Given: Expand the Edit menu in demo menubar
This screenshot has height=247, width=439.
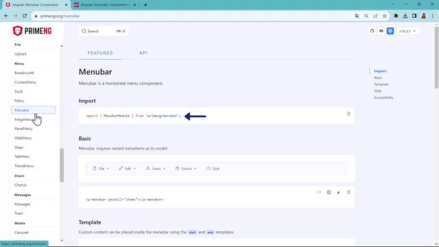Looking at the screenshot, I should pos(127,169).
